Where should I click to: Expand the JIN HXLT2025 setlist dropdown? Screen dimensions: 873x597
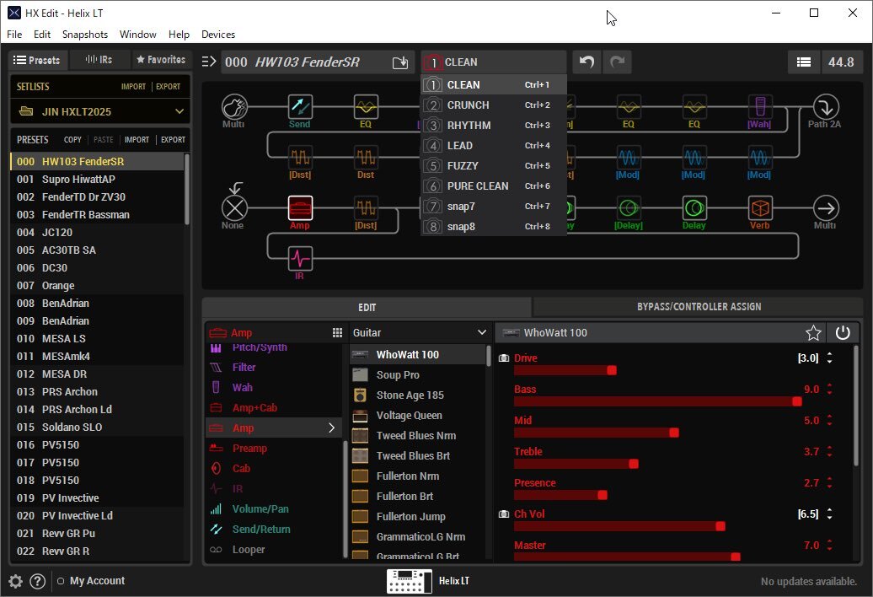[179, 111]
